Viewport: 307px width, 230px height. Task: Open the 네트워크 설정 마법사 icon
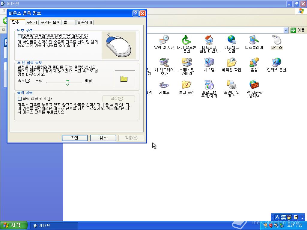click(209, 44)
